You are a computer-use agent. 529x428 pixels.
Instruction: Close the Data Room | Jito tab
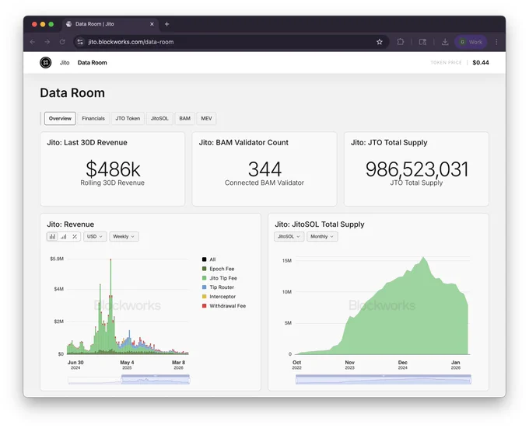pos(152,24)
